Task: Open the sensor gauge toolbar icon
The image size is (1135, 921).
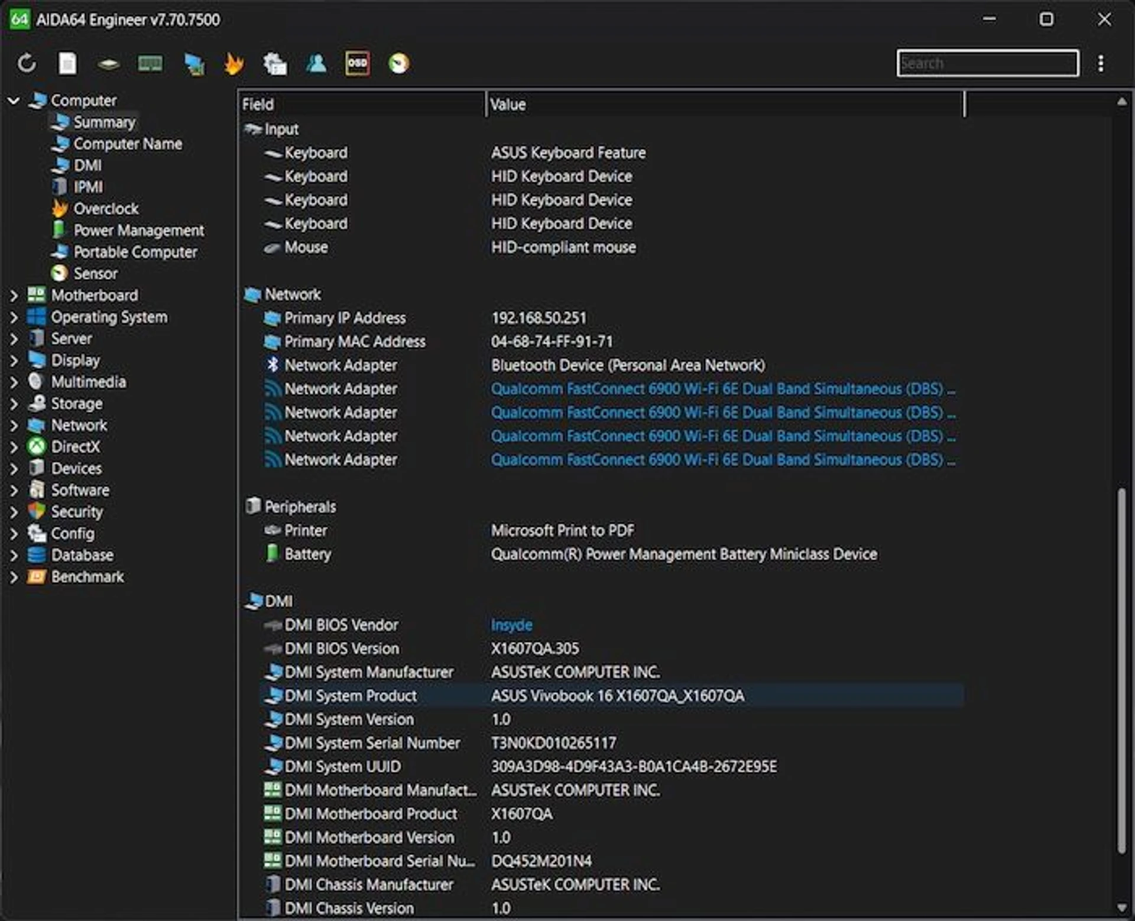Action: tap(399, 63)
